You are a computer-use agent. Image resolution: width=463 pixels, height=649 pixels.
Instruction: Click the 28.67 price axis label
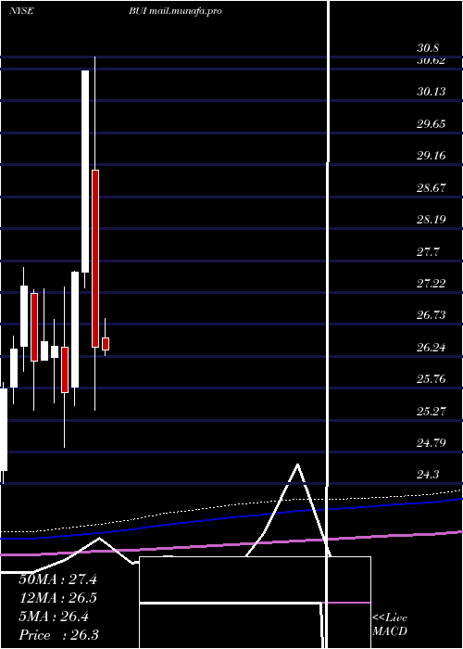click(x=432, y=188)
